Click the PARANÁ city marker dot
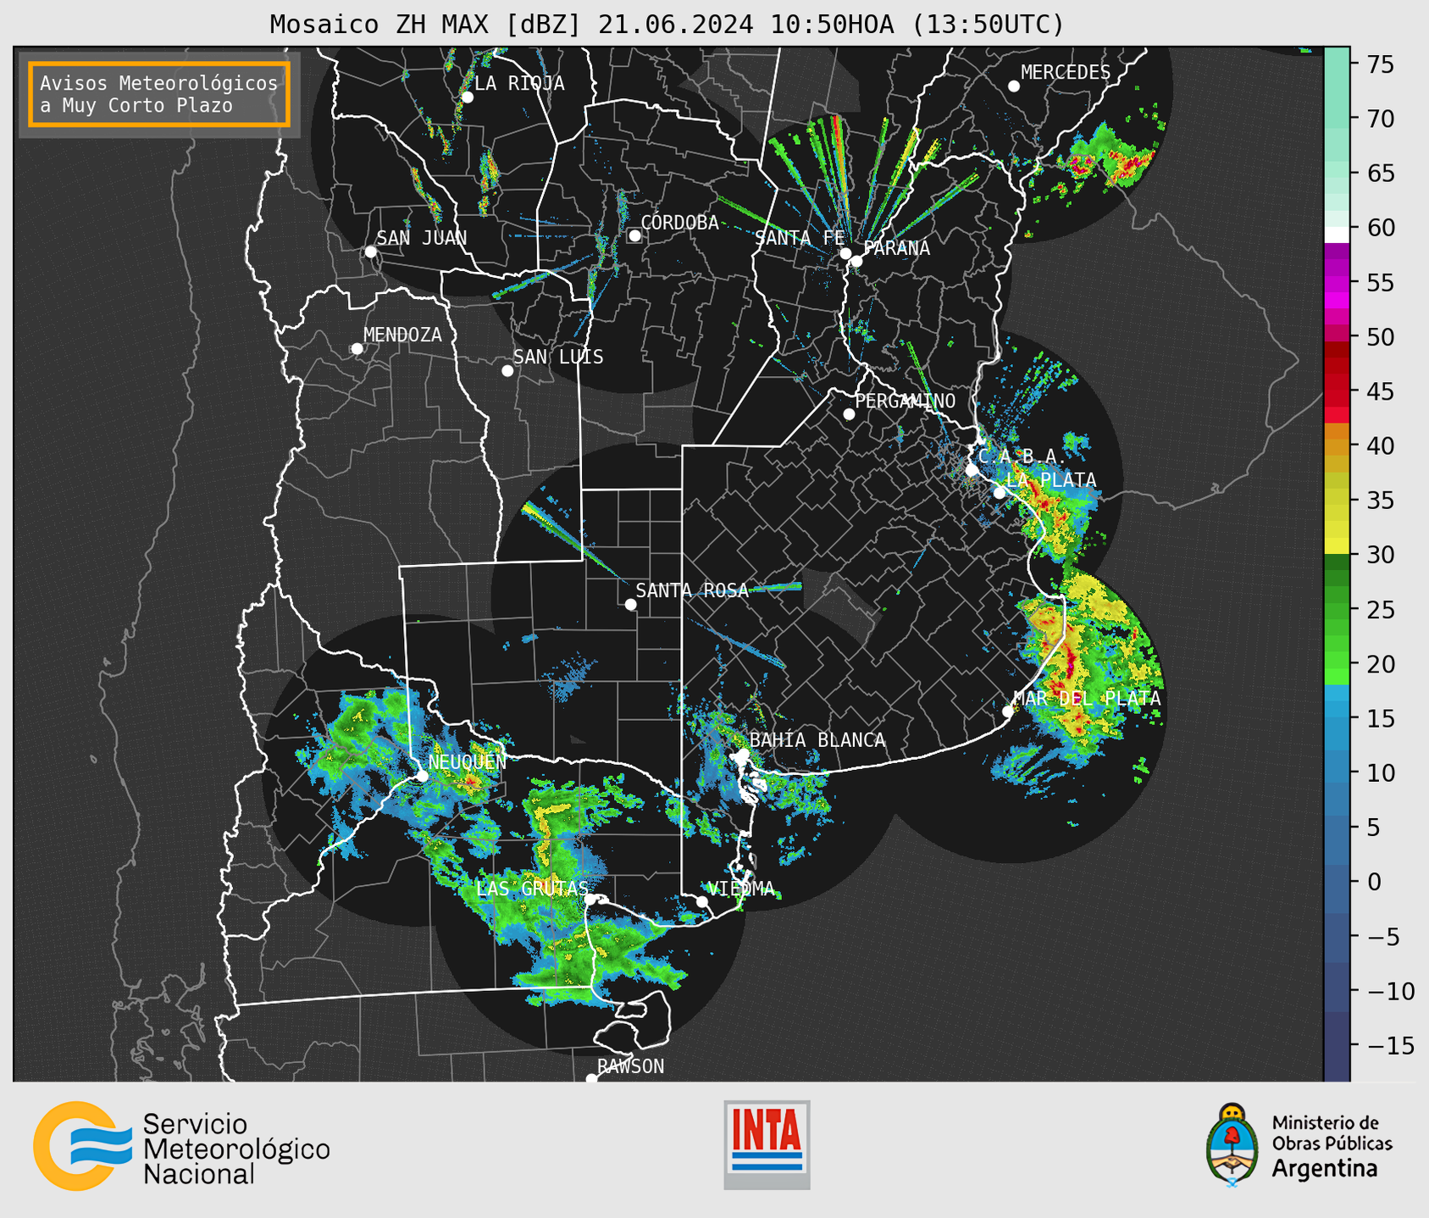The image size is (1429, 1218). tap(856, 261)
